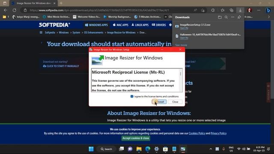Open the Mini Movie Archive bookmark
274x154 pixels.
click(56, 17)
